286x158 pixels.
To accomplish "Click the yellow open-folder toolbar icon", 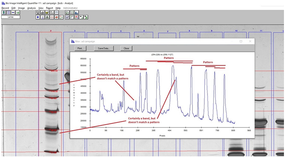I will (x=47, y=12).
